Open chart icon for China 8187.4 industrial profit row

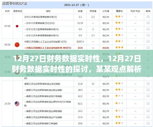point(148,41)
